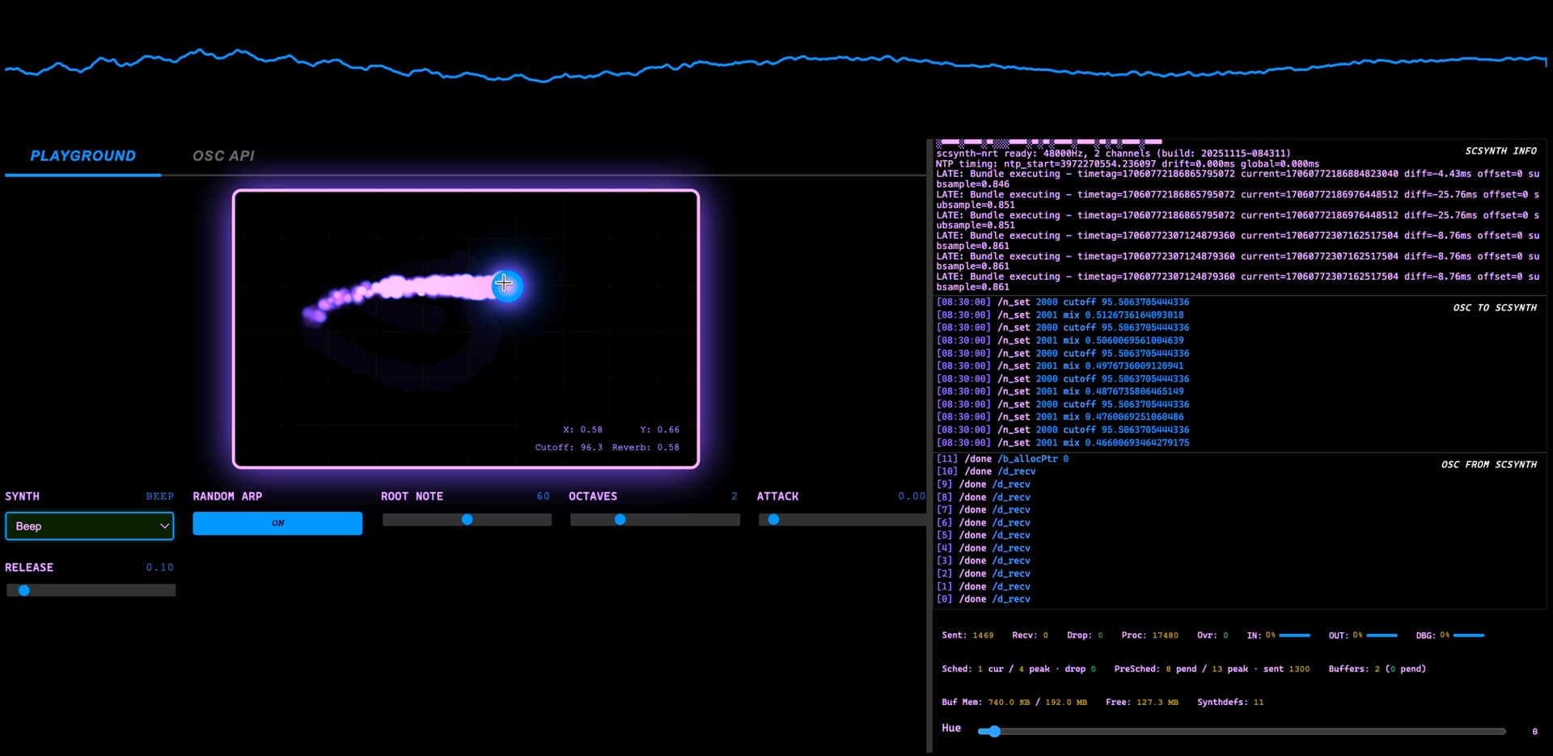Click the Scsynth Info log header

pos(1500,151)
